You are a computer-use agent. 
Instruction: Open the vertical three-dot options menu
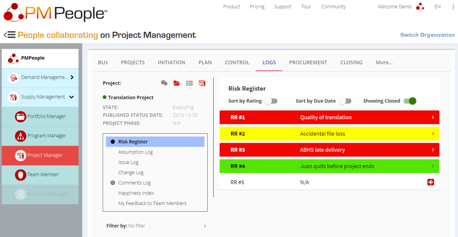click(453, 7)
